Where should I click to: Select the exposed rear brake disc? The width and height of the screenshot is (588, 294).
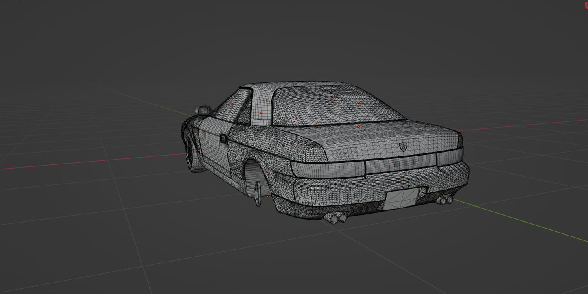[258, 193]
